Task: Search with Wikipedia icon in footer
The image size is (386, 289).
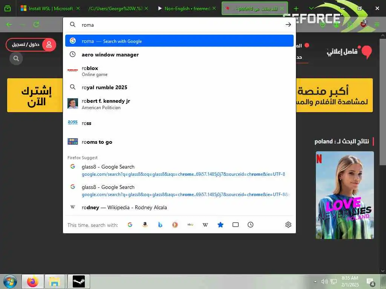Action: tap(205, 225)
